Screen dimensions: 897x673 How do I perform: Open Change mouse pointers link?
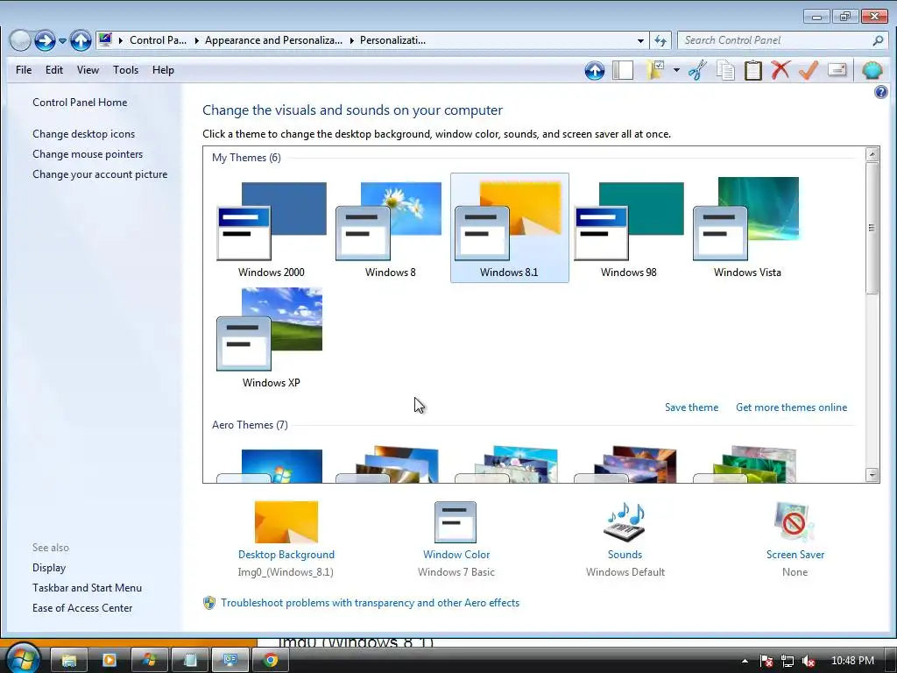click(x=88, y=154)
